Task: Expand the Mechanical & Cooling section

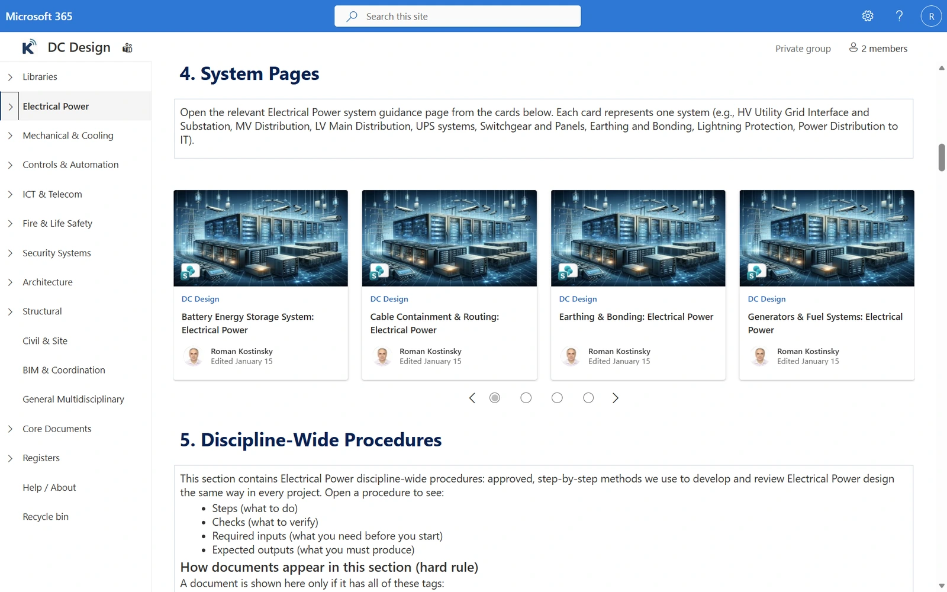Action: click(x=9, y=135)
